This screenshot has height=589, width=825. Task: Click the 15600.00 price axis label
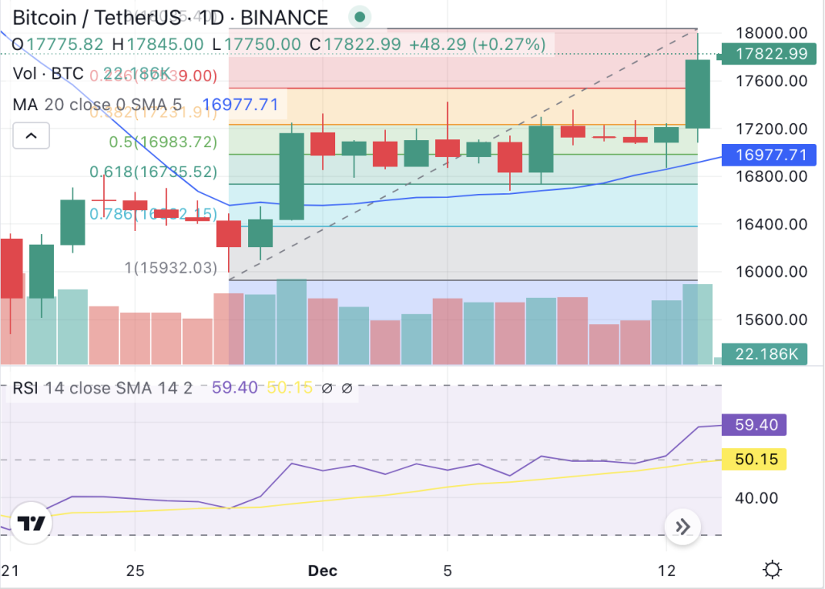click(771, 319)
